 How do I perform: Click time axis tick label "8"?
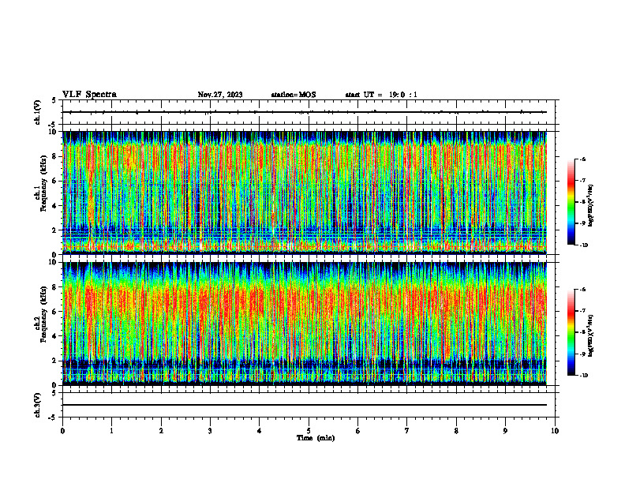pos(456,431)
